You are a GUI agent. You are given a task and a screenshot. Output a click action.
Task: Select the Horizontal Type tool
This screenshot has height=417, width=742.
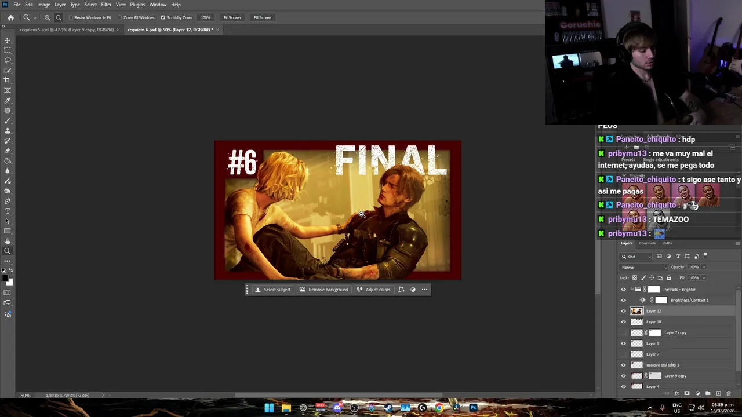8,211
